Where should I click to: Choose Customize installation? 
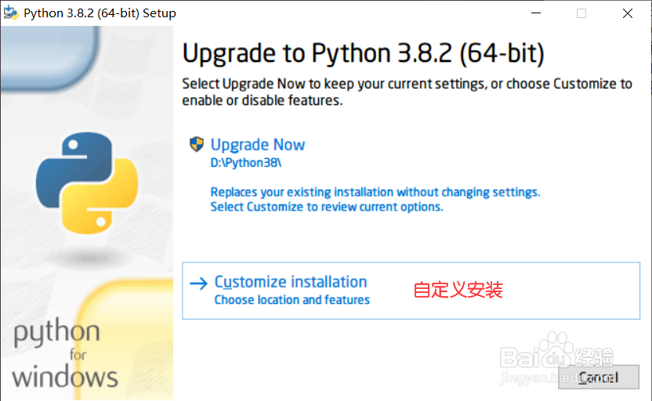(x=291, y=282)
